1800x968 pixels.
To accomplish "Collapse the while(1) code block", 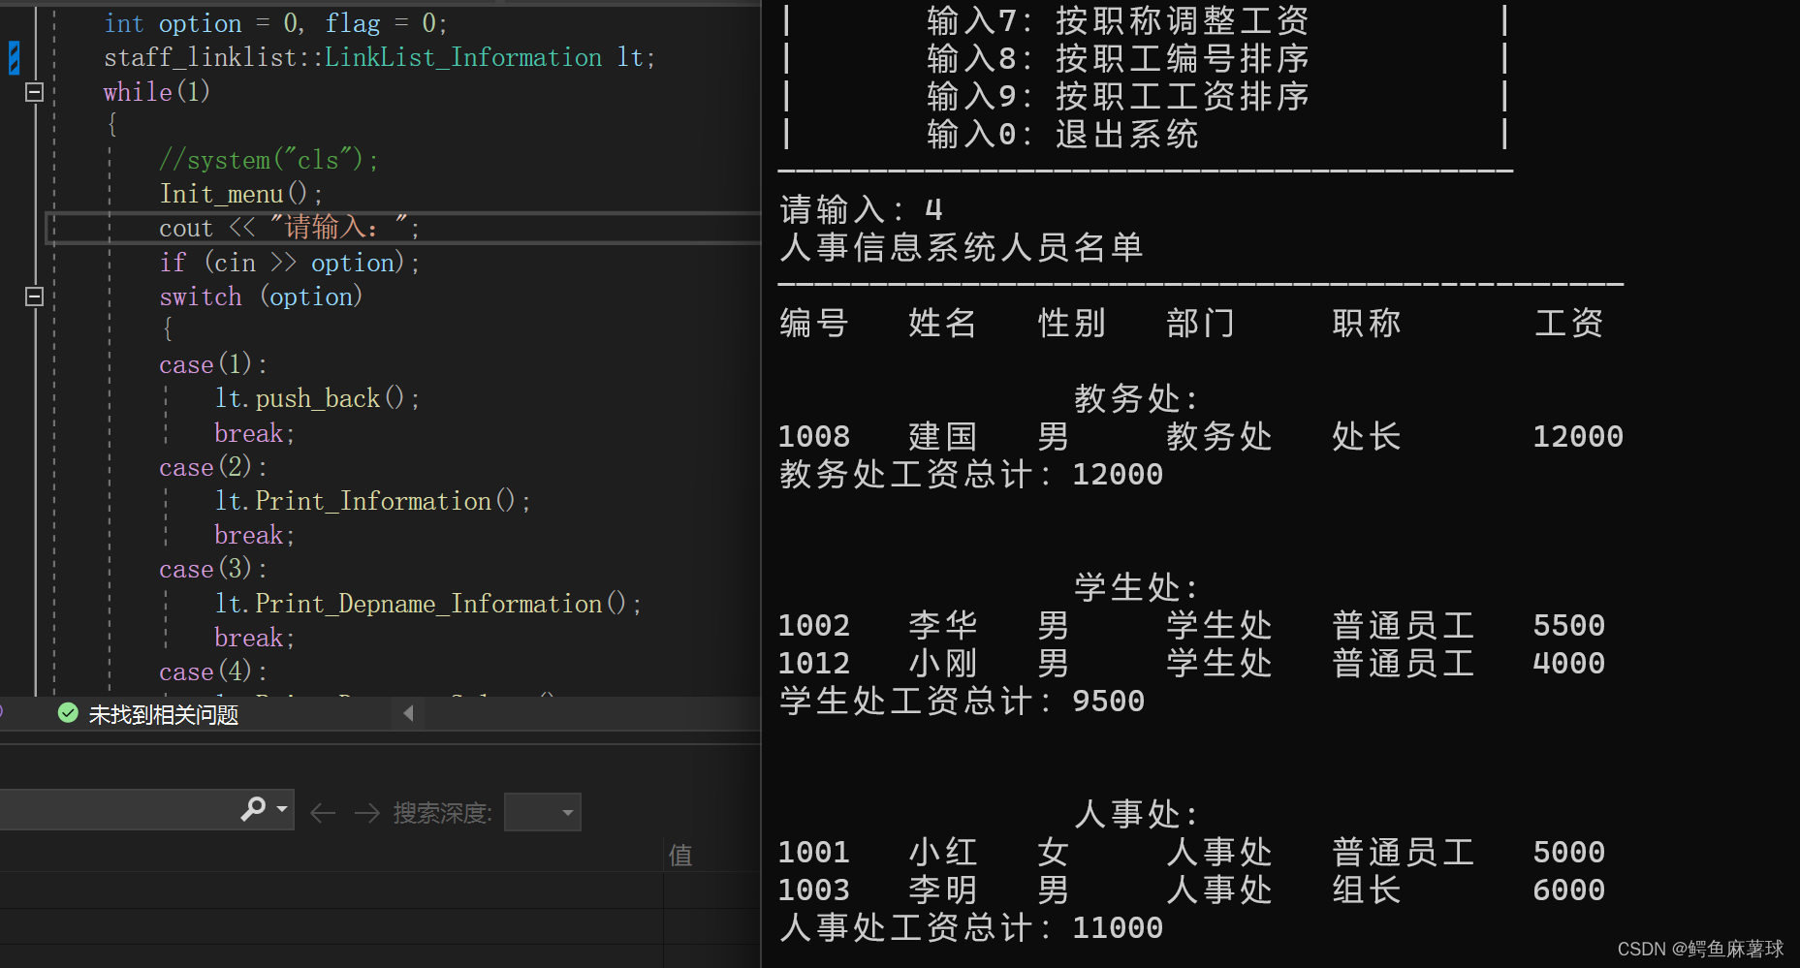I will [34, 92].
